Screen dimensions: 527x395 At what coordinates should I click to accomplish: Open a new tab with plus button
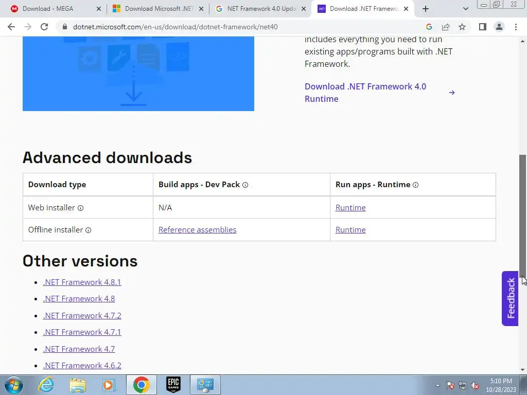(426, 9)
